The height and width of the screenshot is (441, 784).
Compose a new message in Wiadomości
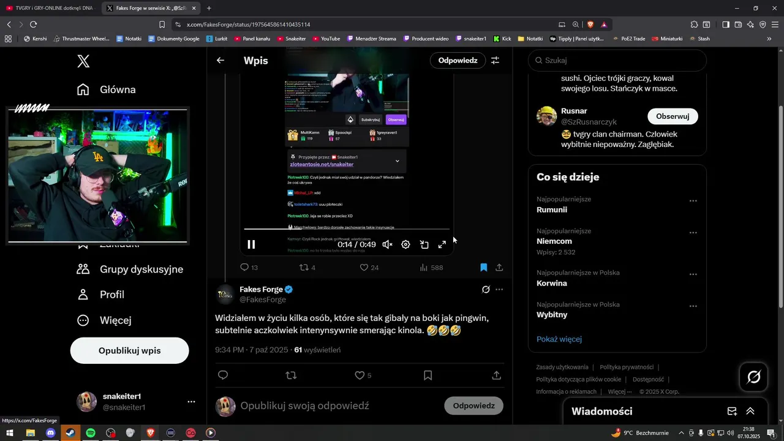(732, 411)
